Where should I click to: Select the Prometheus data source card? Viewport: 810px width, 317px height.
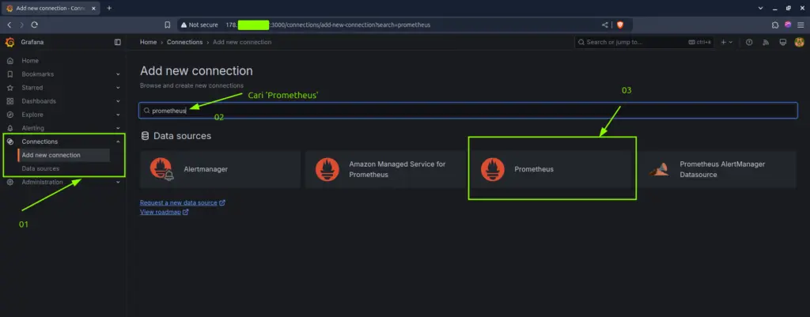(x=551, y=169)
